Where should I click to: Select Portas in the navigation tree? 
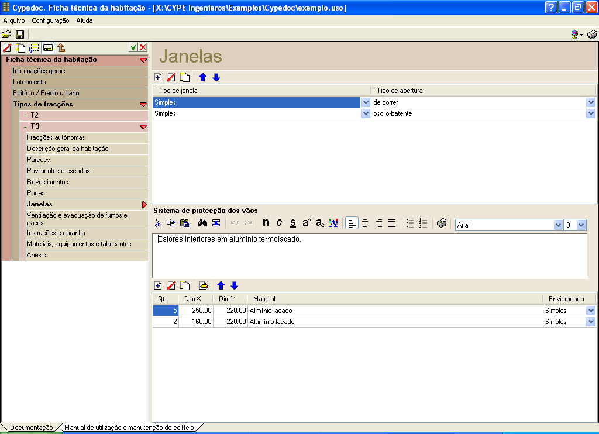click(36, 193)
